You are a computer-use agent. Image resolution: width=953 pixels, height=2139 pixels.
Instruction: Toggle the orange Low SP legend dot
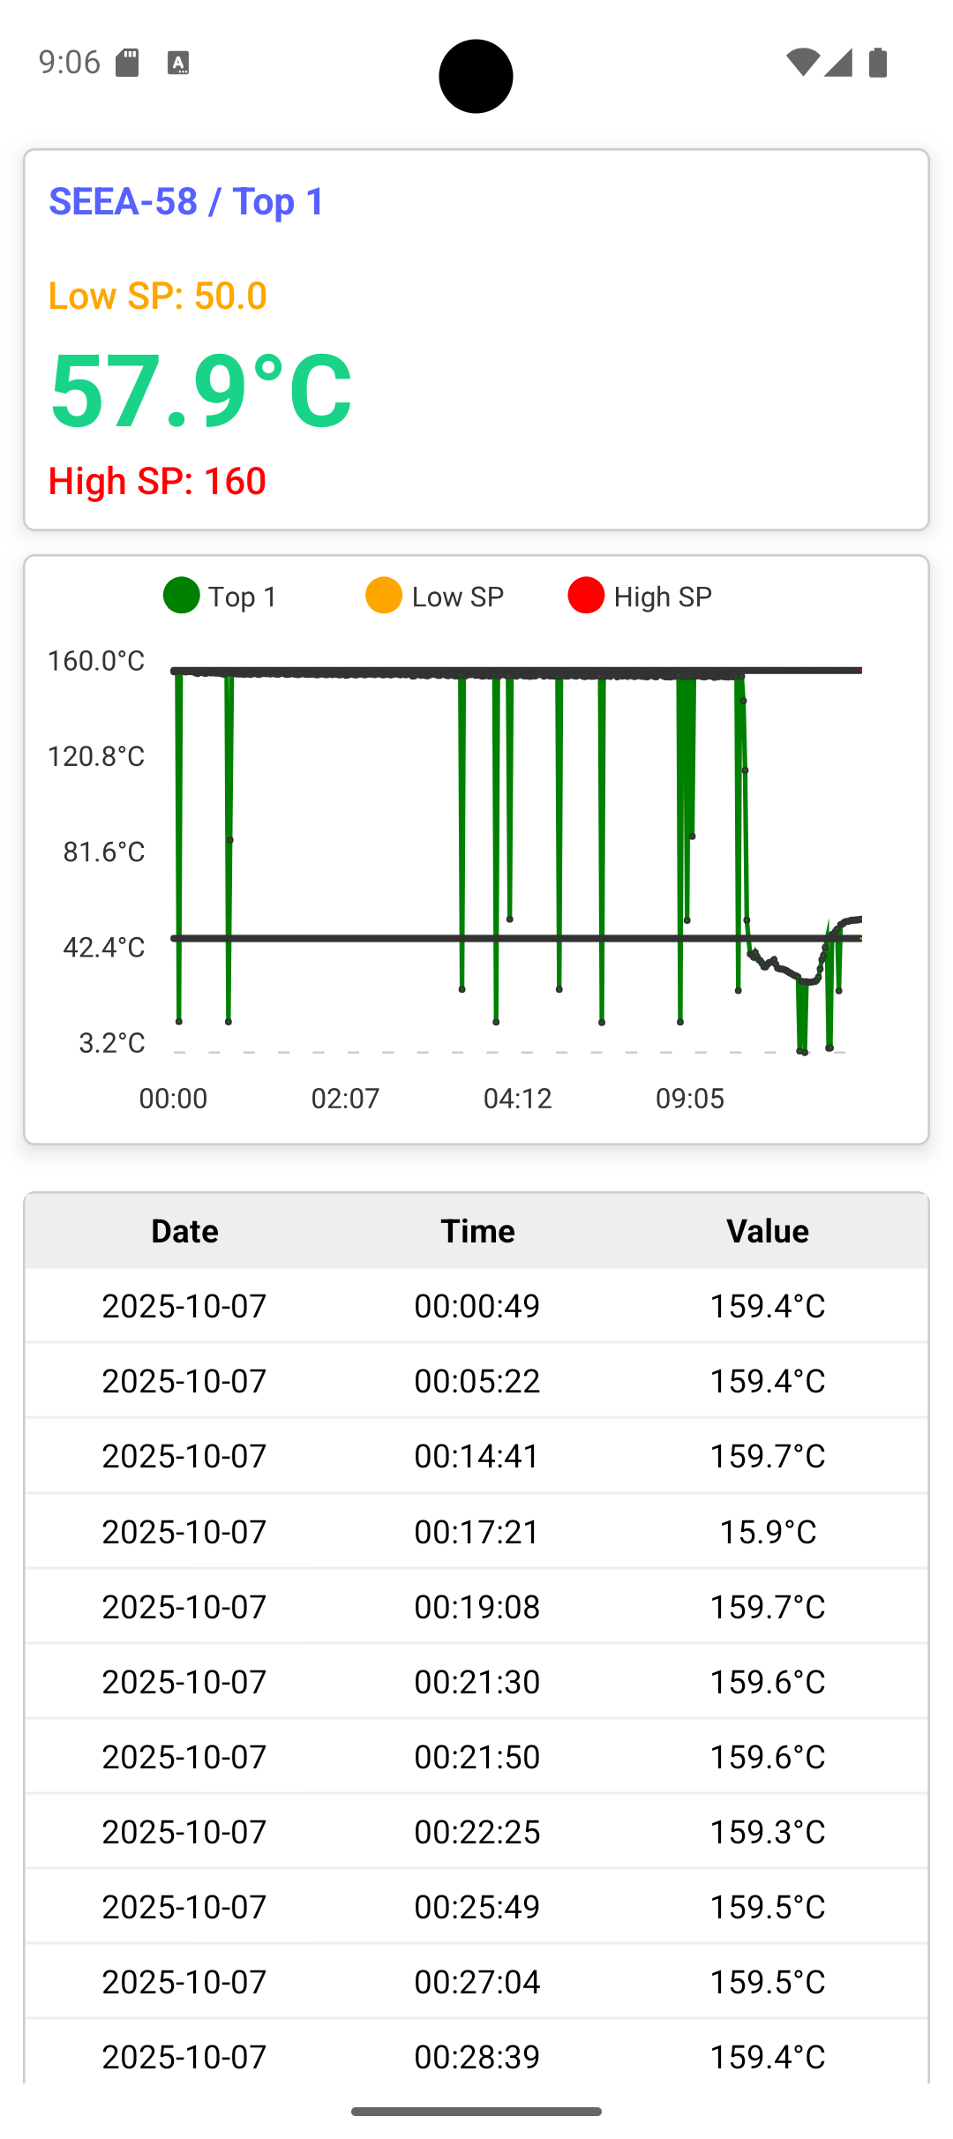pyautogui.click(x=384, y=596)
